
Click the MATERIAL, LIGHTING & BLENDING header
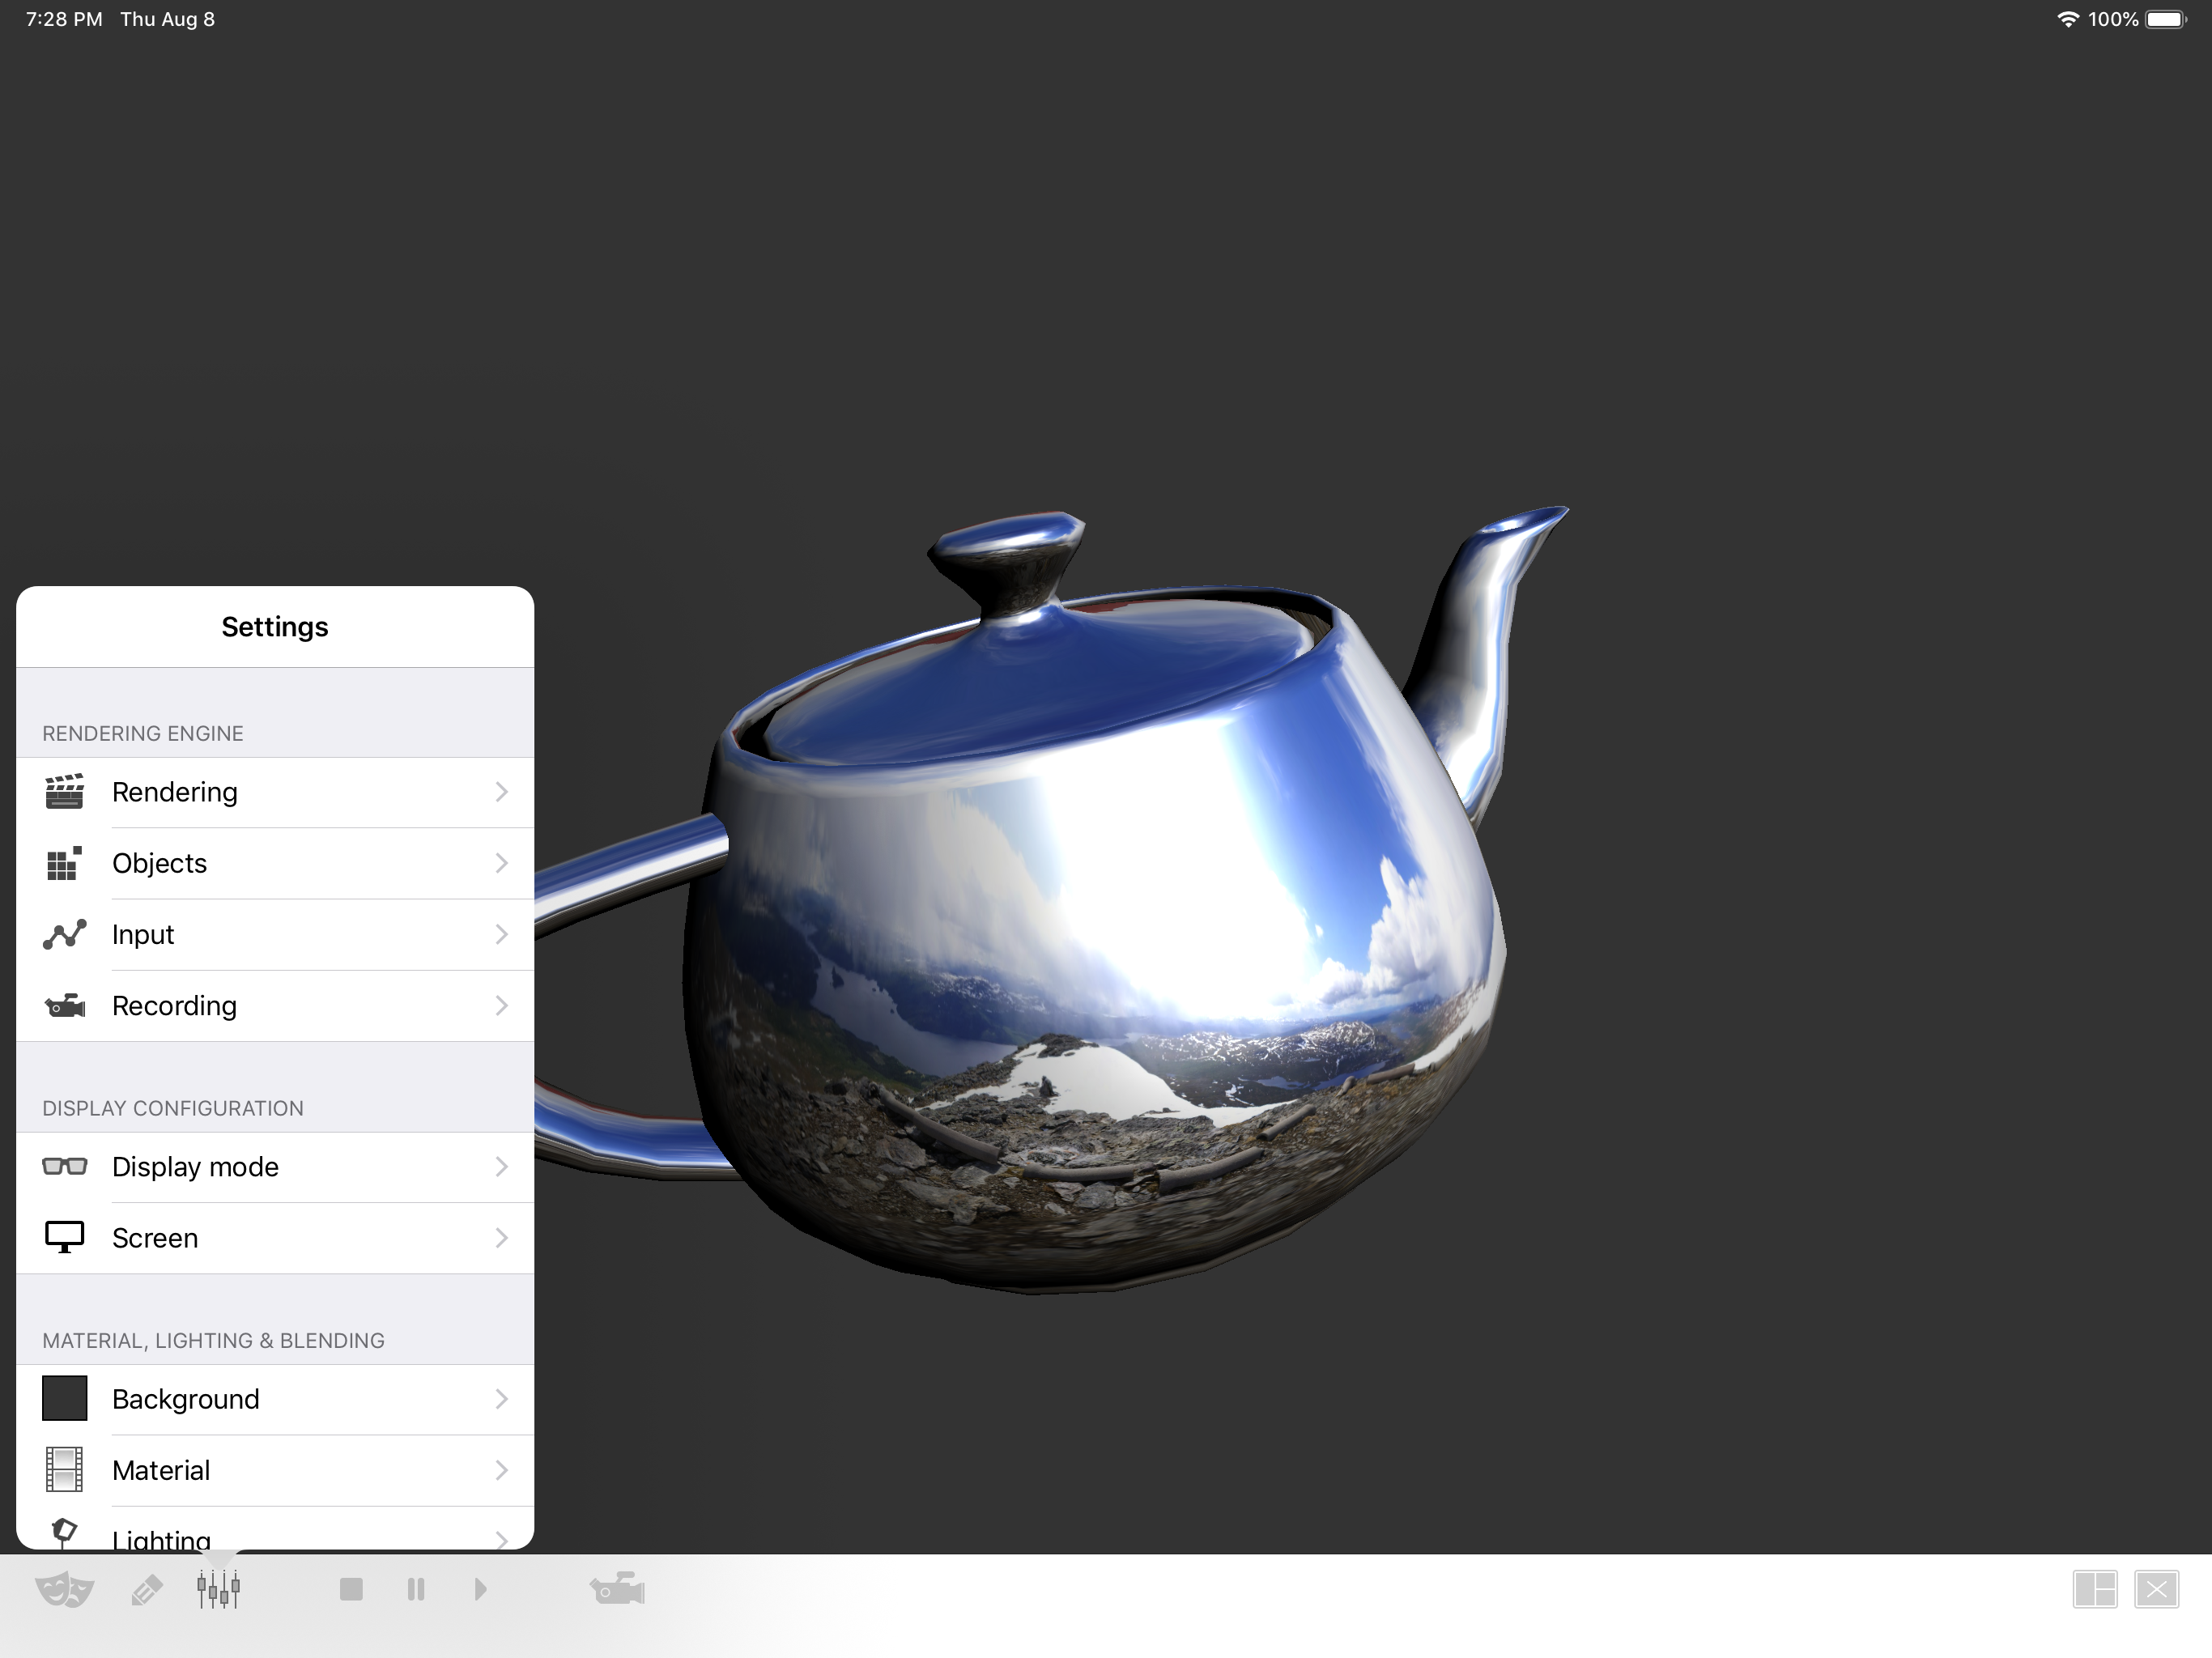[213, 1340]
